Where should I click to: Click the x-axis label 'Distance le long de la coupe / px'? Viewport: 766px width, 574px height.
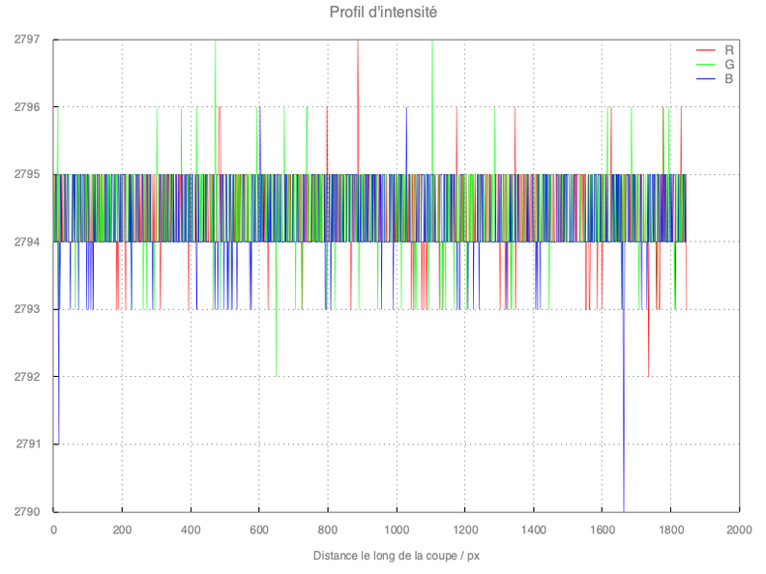pyautogui.click(x=396, y=557)
